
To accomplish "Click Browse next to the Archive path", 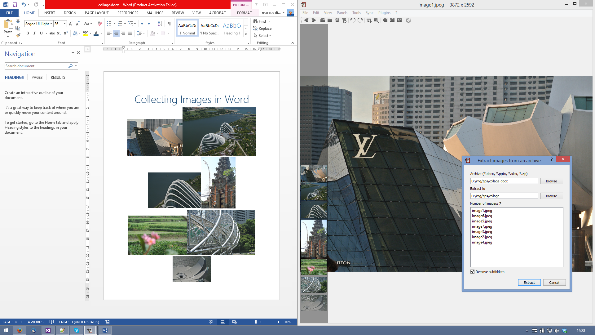I will point(552,181).
